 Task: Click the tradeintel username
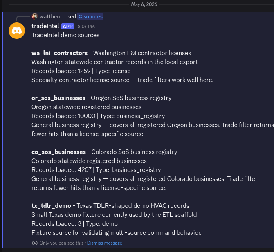click(45, 26)
